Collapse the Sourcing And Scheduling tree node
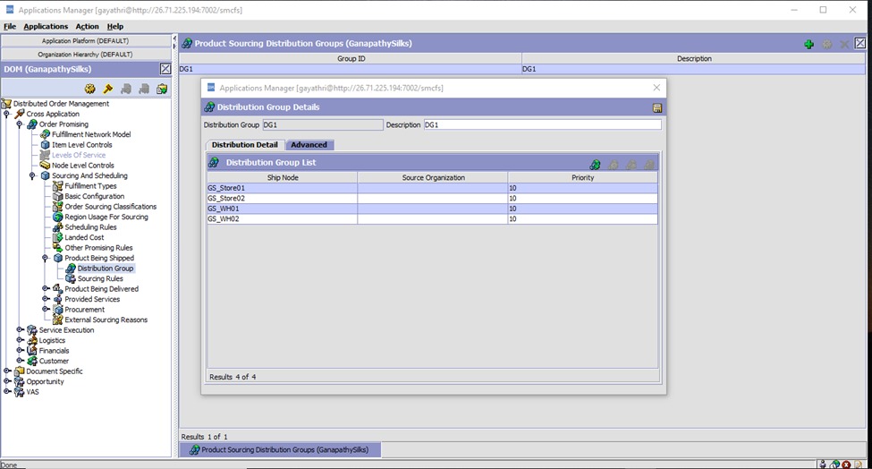Viewport: 872px width, 469px height. click(32, 175)
